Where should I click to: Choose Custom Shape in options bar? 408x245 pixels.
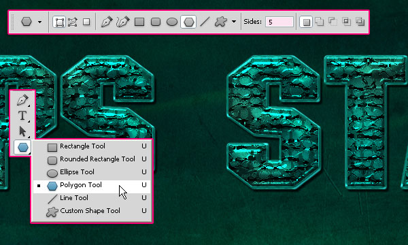pos(221,22)
